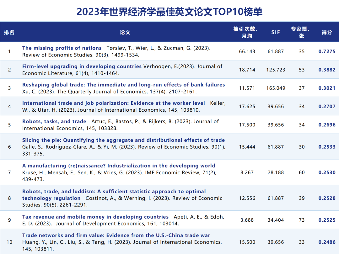Screen dimensions: 339x254
Task: Select expert votes value 35
Action: (x=302, y=51)
